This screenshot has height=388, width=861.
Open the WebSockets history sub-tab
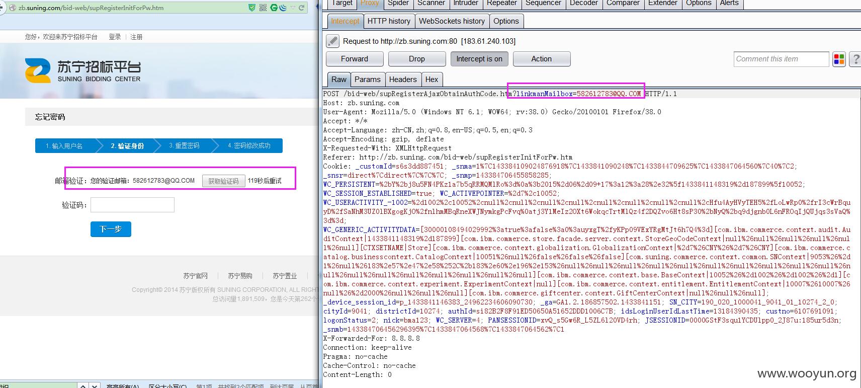click(452, 21)
